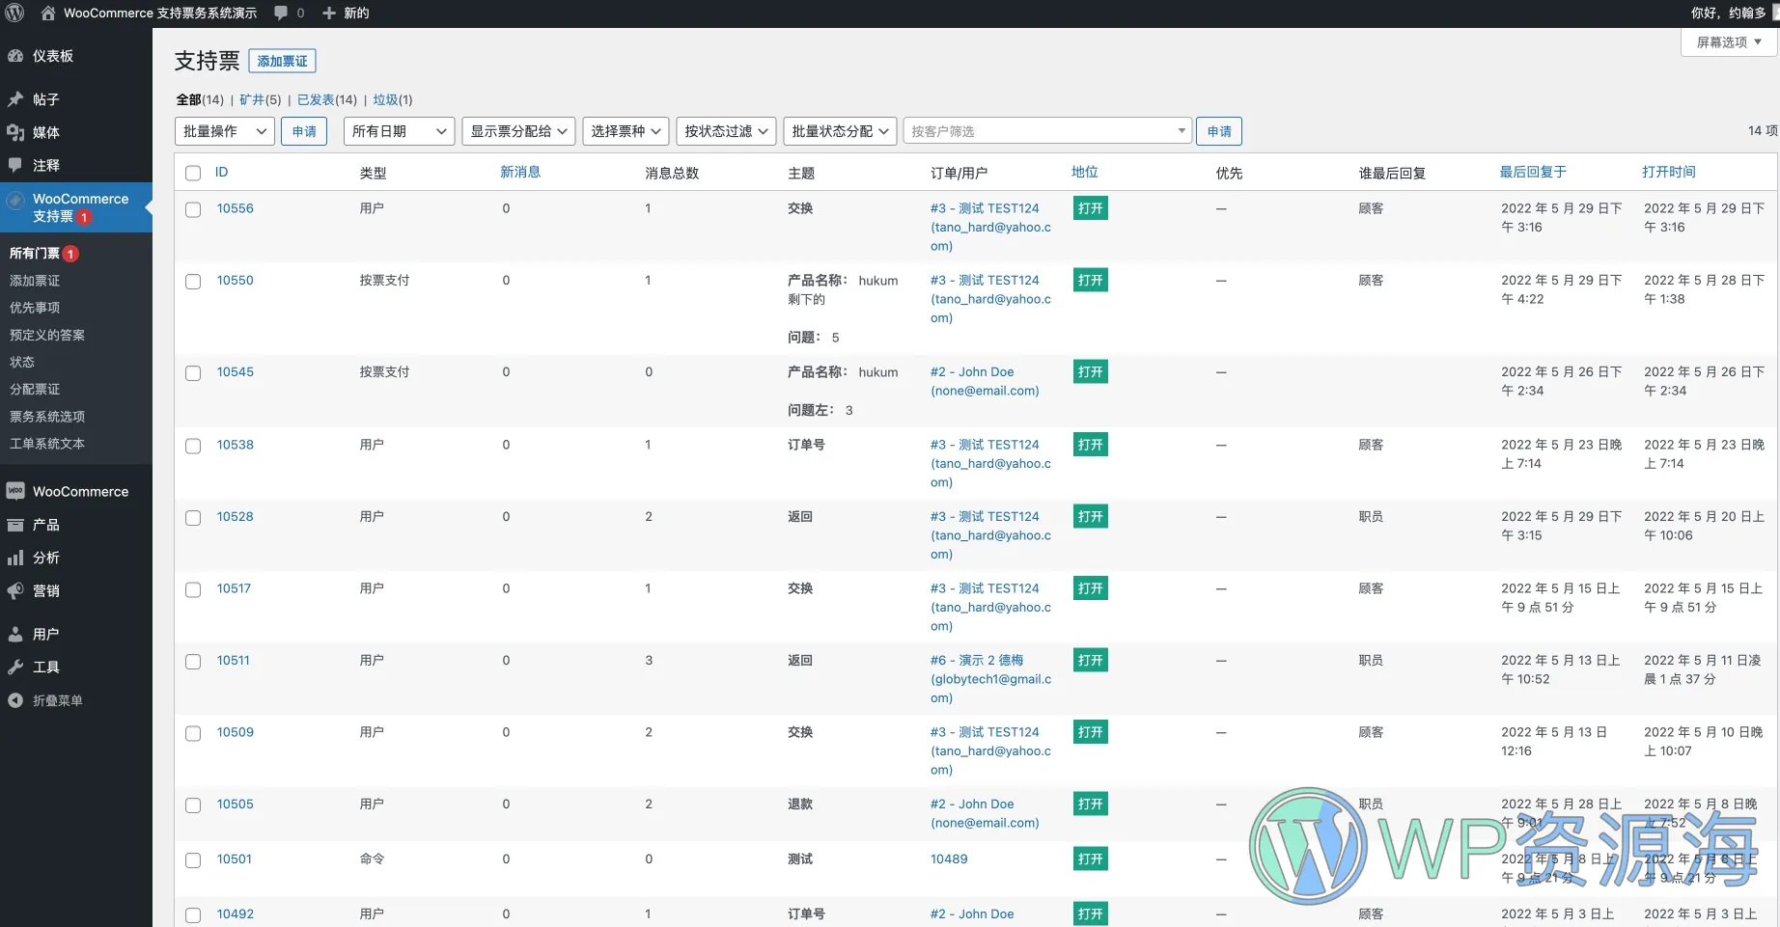Open 媒体 media icon in sidebar
1780x927 pixels.
pyautogui.click(x=15, y=132)
